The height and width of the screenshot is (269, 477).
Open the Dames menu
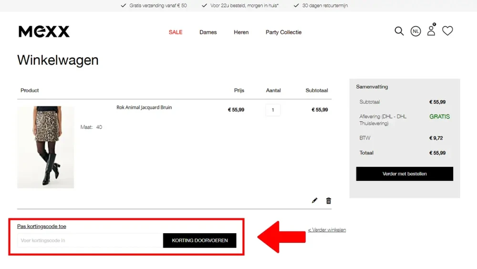point(208,32)
